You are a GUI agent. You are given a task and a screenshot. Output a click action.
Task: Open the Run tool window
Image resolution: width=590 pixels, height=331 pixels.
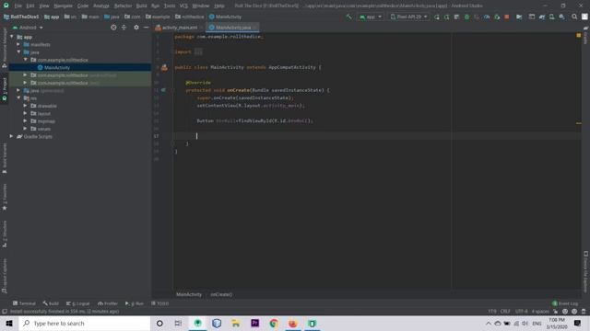pyautogui.click(x=135, y=303)
